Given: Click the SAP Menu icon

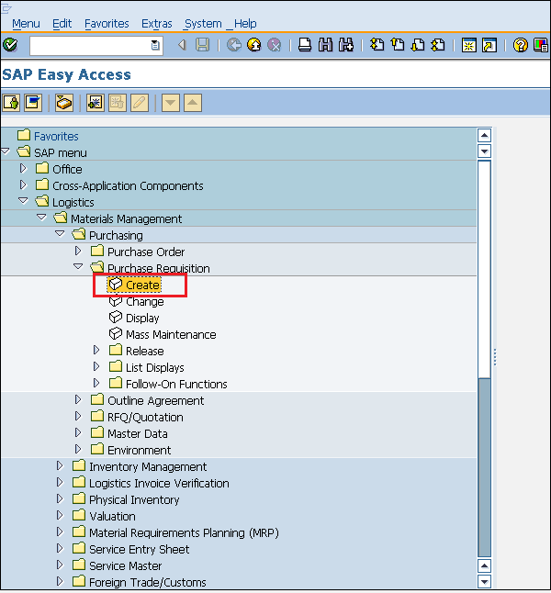Looking at the screenshot, I should pyautogui.click(x=33, y=103).
